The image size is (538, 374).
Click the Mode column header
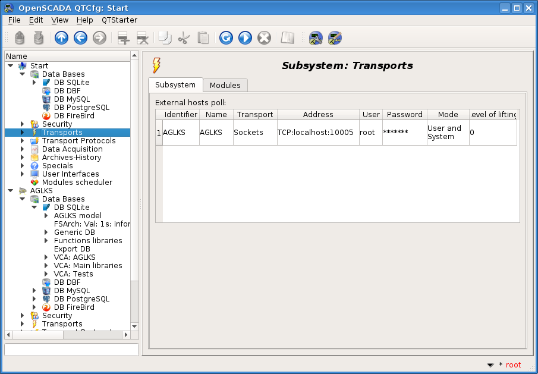448,115
